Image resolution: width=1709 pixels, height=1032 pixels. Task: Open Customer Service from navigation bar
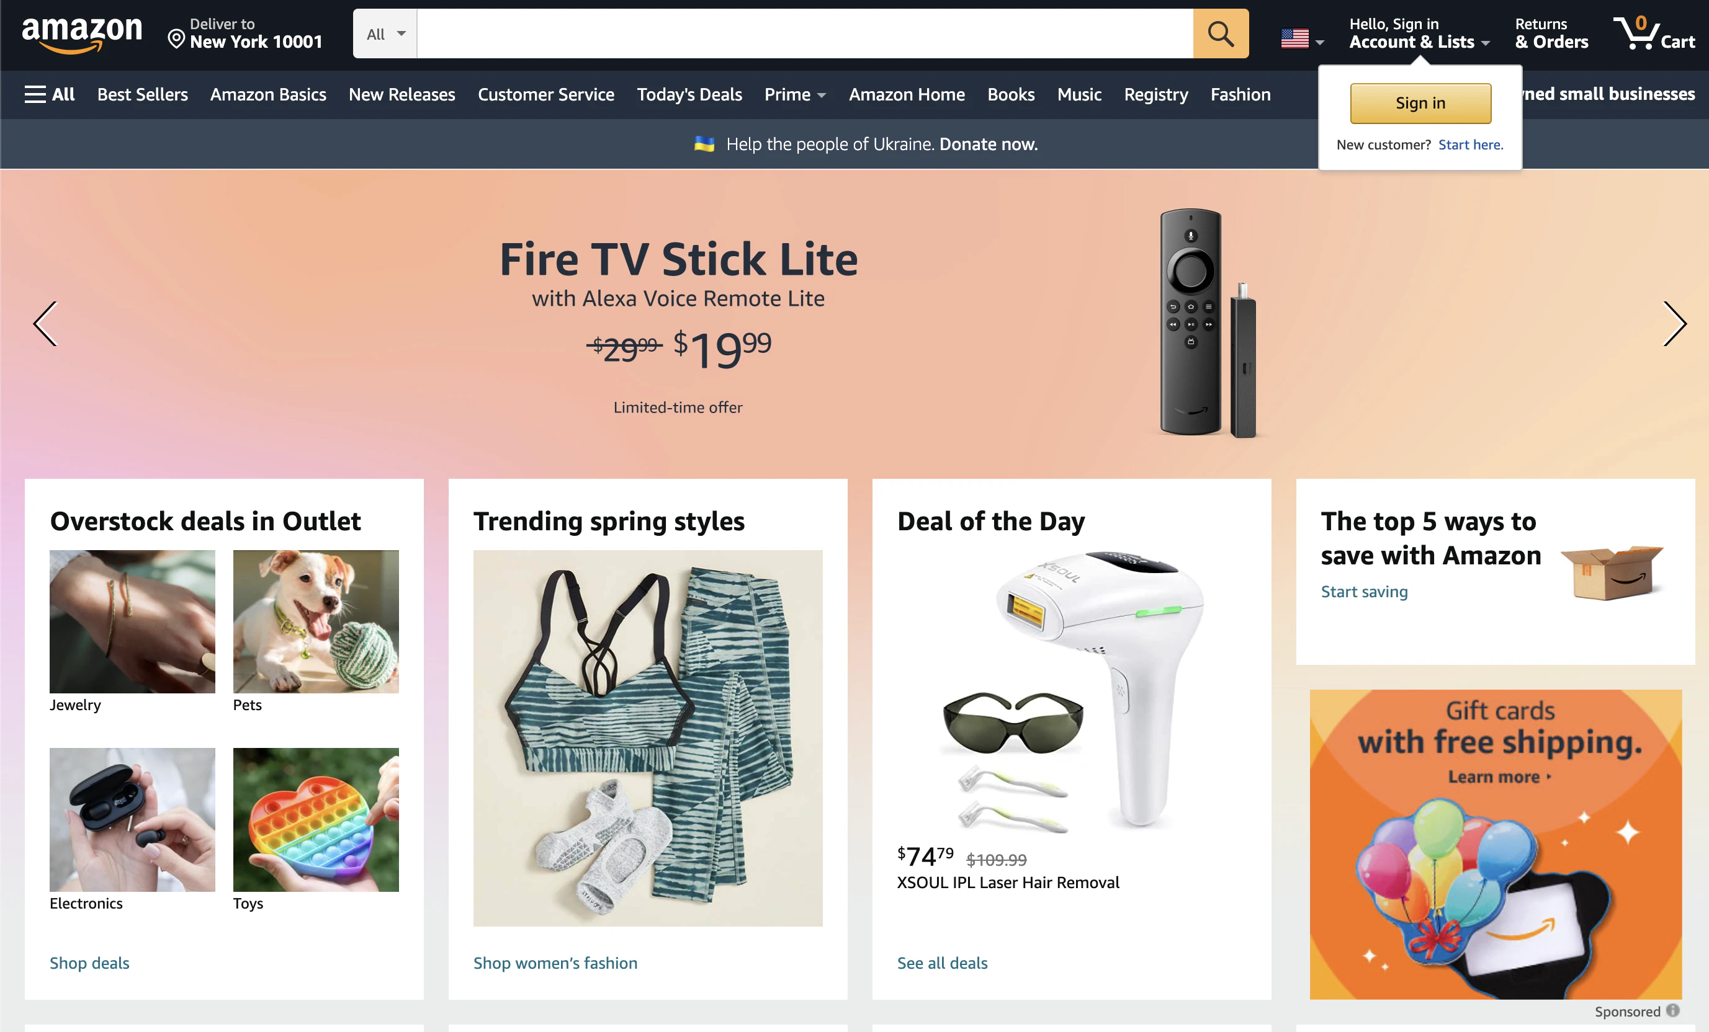pyautogui.click(x=546, y=94)
